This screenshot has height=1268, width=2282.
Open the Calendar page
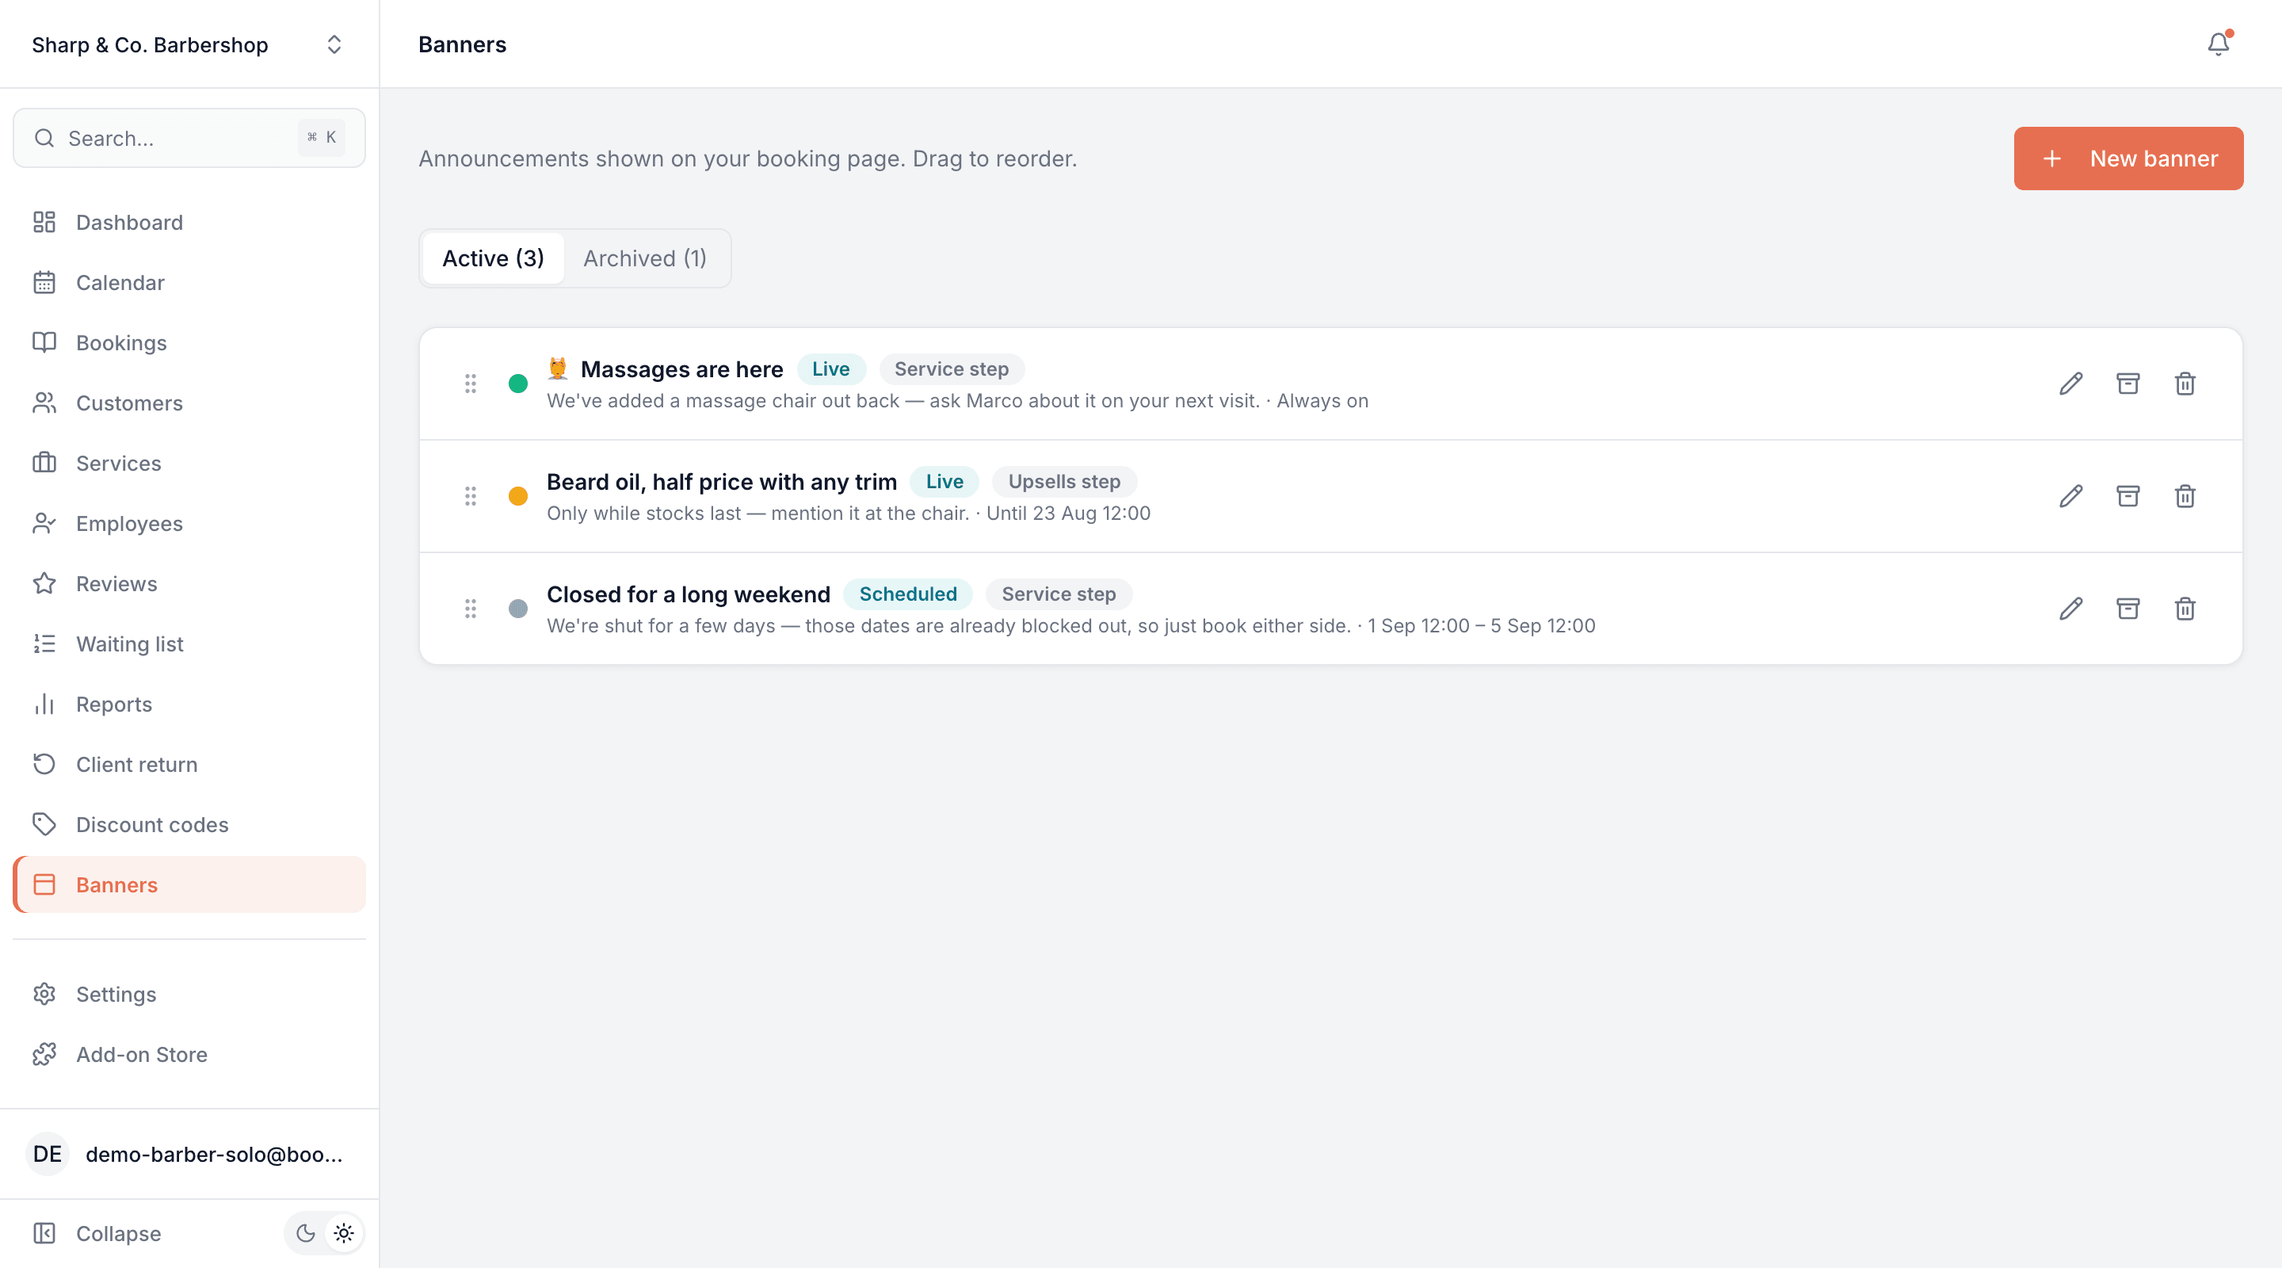[x=189, y=283]
